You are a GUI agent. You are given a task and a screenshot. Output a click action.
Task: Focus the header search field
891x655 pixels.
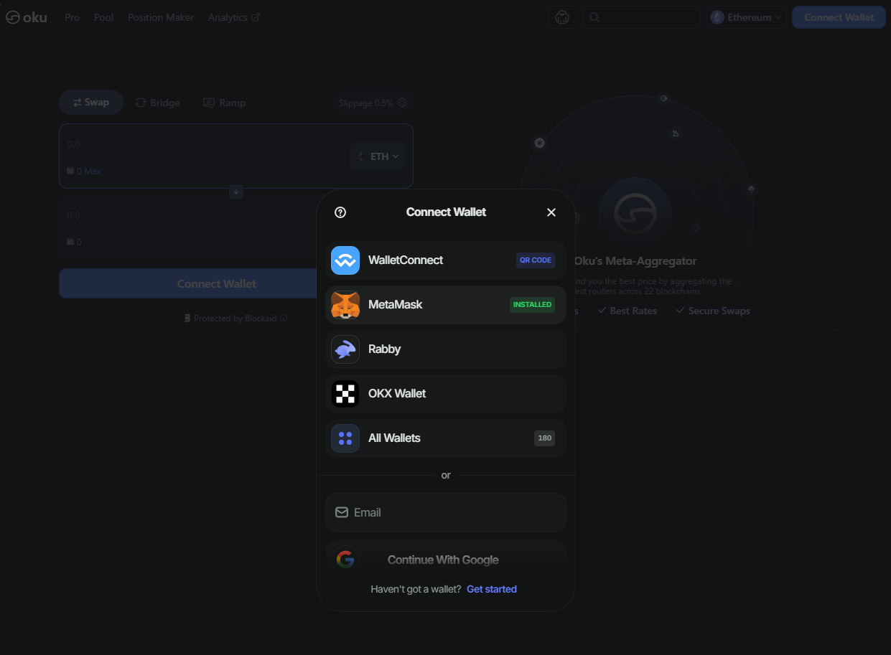(x=641, y=17)
